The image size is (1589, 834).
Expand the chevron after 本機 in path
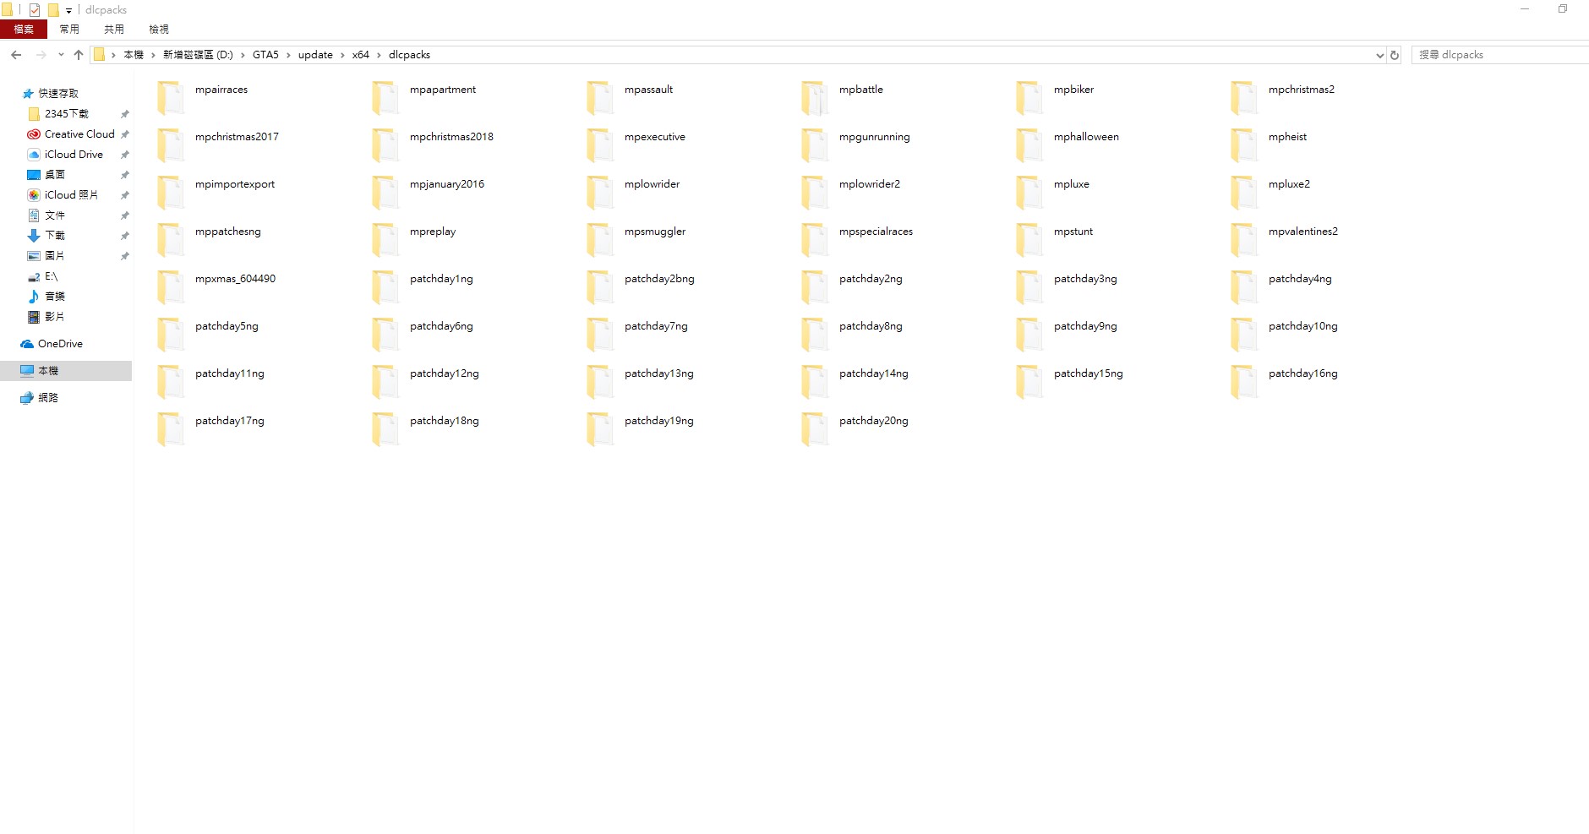tap(153, 55)
